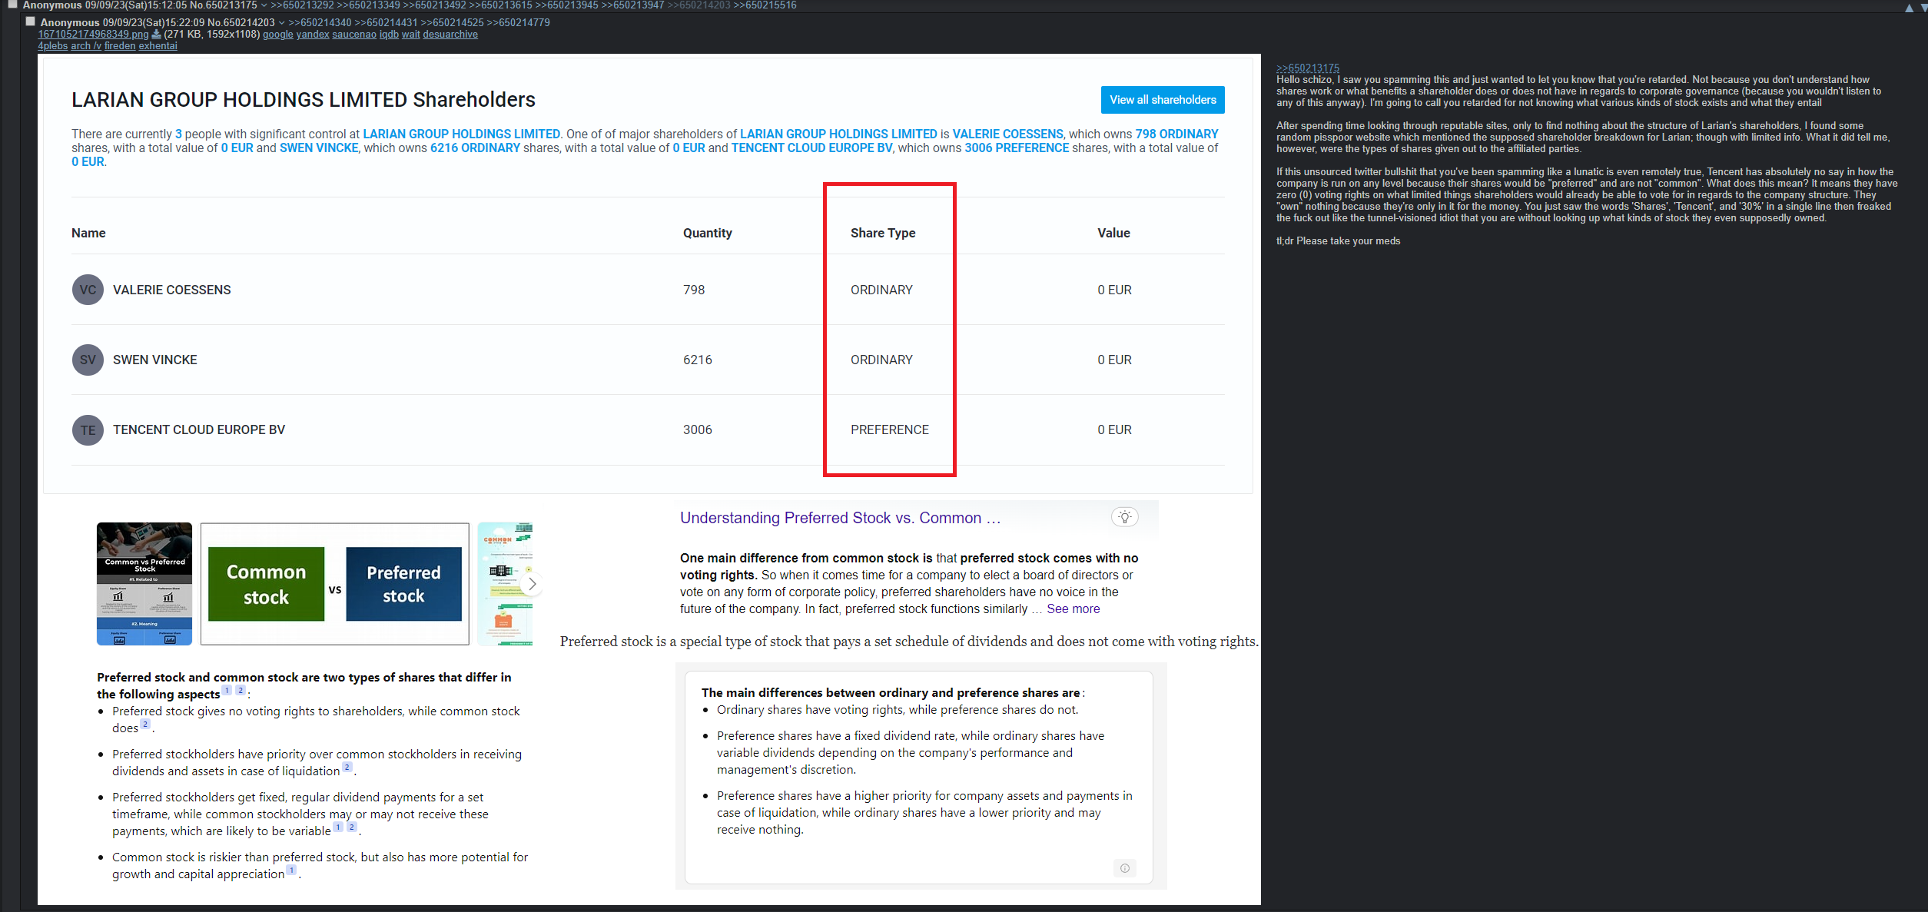Click the quantity 6216 cell
Viewport: 1928px width, 912px height.
697,360
